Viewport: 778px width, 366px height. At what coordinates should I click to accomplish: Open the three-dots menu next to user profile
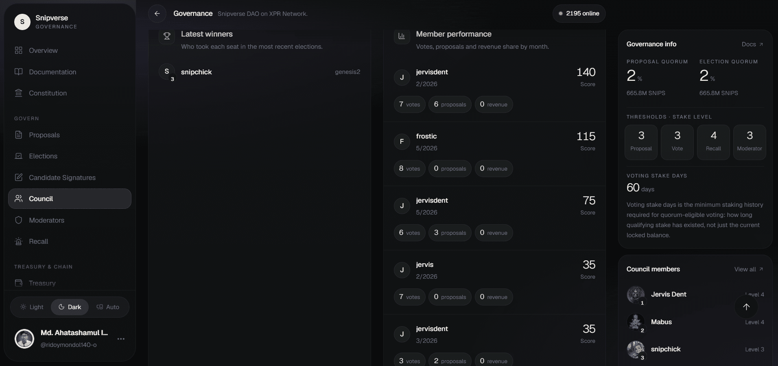pyautogui.click(x=121, y=339)
